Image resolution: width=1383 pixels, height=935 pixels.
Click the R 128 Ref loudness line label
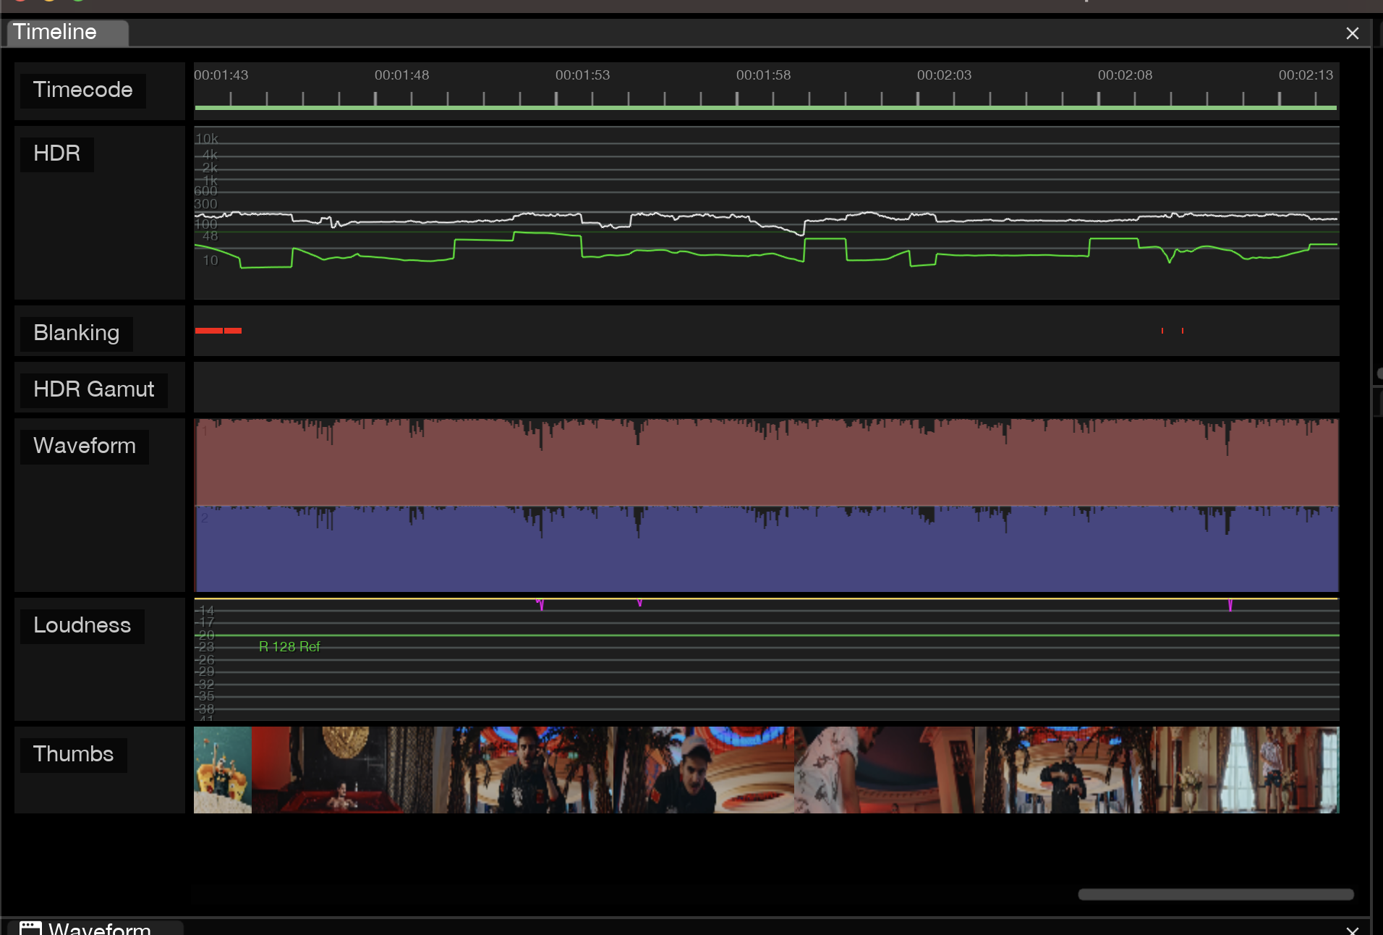click(289, 646)
